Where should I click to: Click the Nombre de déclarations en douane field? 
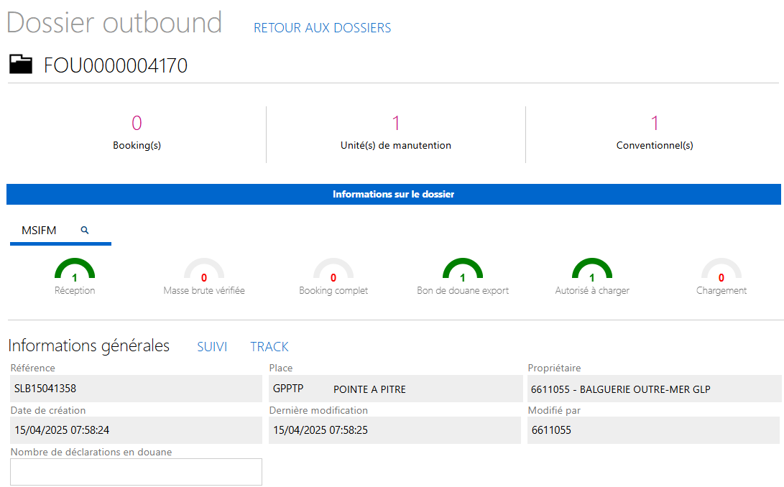136,472
